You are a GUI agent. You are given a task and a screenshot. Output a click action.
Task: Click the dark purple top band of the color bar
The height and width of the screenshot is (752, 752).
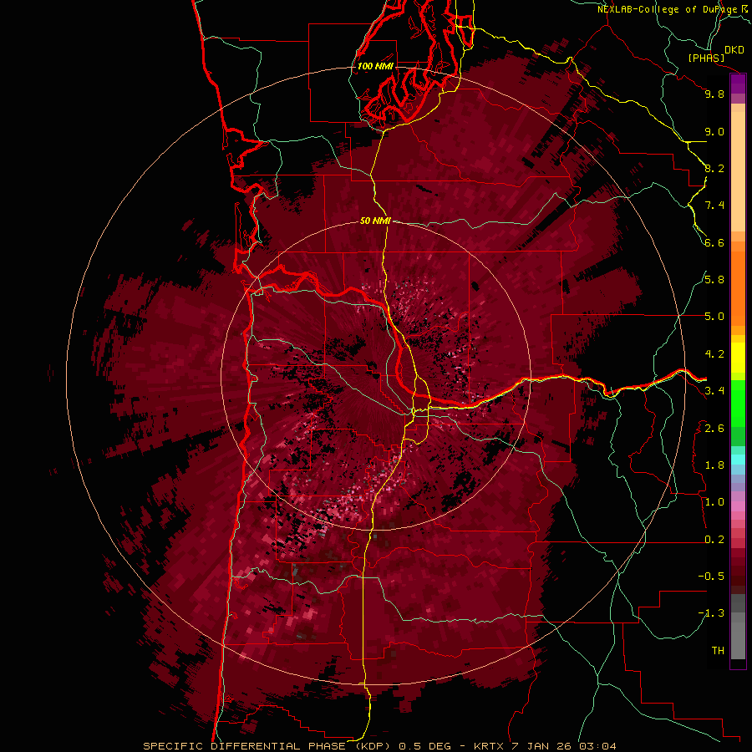(738, 84)
